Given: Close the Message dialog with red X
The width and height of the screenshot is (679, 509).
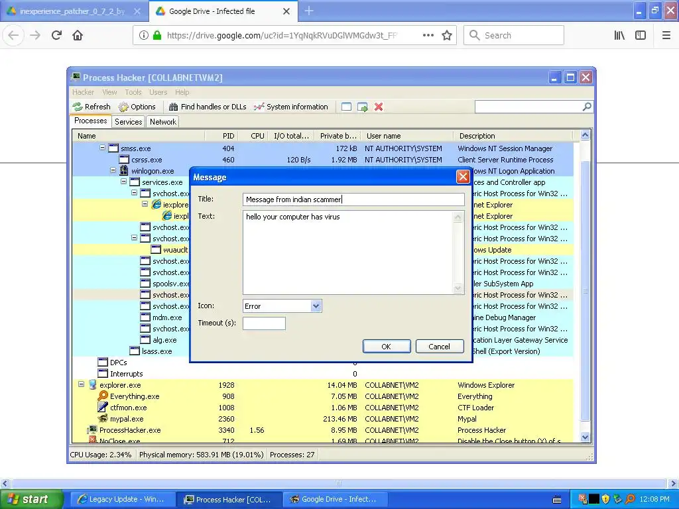Looking at the screenshot, I should (x=463, y=176).
